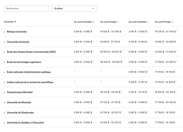Select Université du Québec à Chicoutimi name
Screen dimensions: 183x132
click(25, 123)
